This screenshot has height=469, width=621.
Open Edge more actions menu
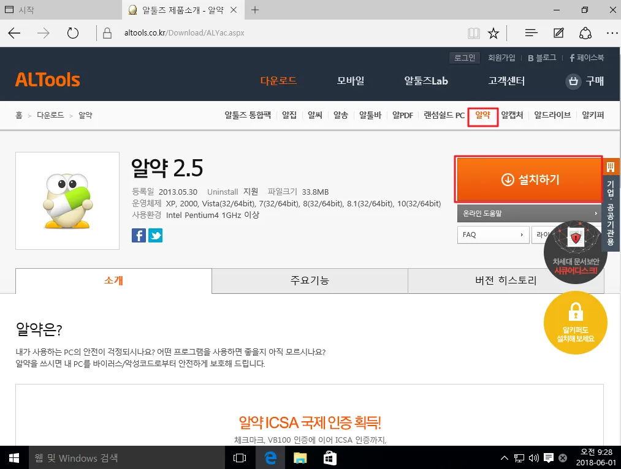pos(612,33)
